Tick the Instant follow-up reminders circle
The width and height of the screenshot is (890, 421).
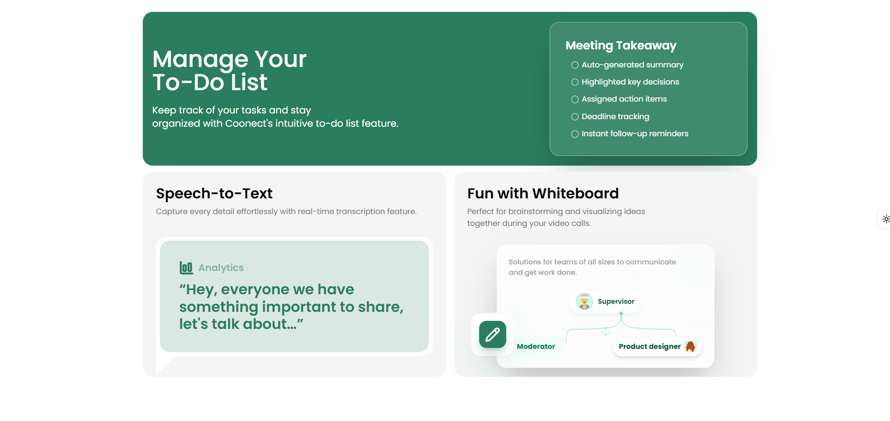575,134
